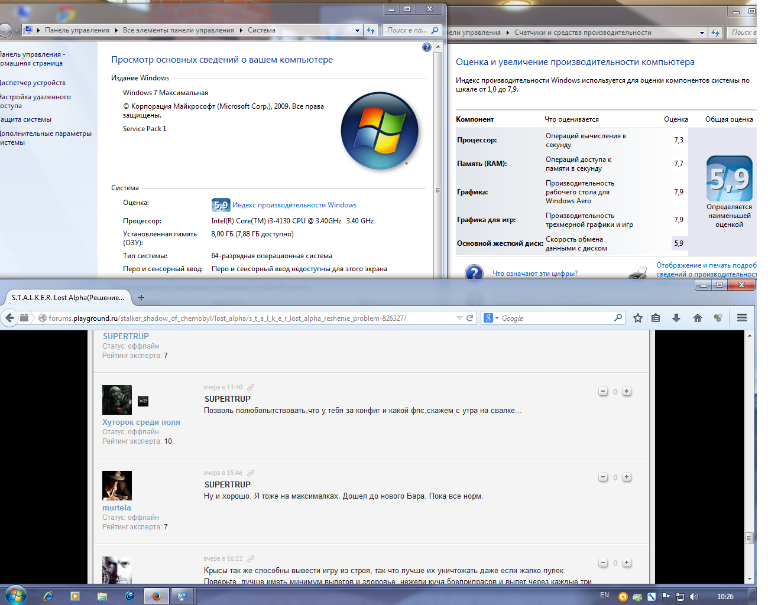Reload the forum page in Firefox
The height and width of the screenshot is (605, 768).
pyautogui.click(x=470, y=318)
